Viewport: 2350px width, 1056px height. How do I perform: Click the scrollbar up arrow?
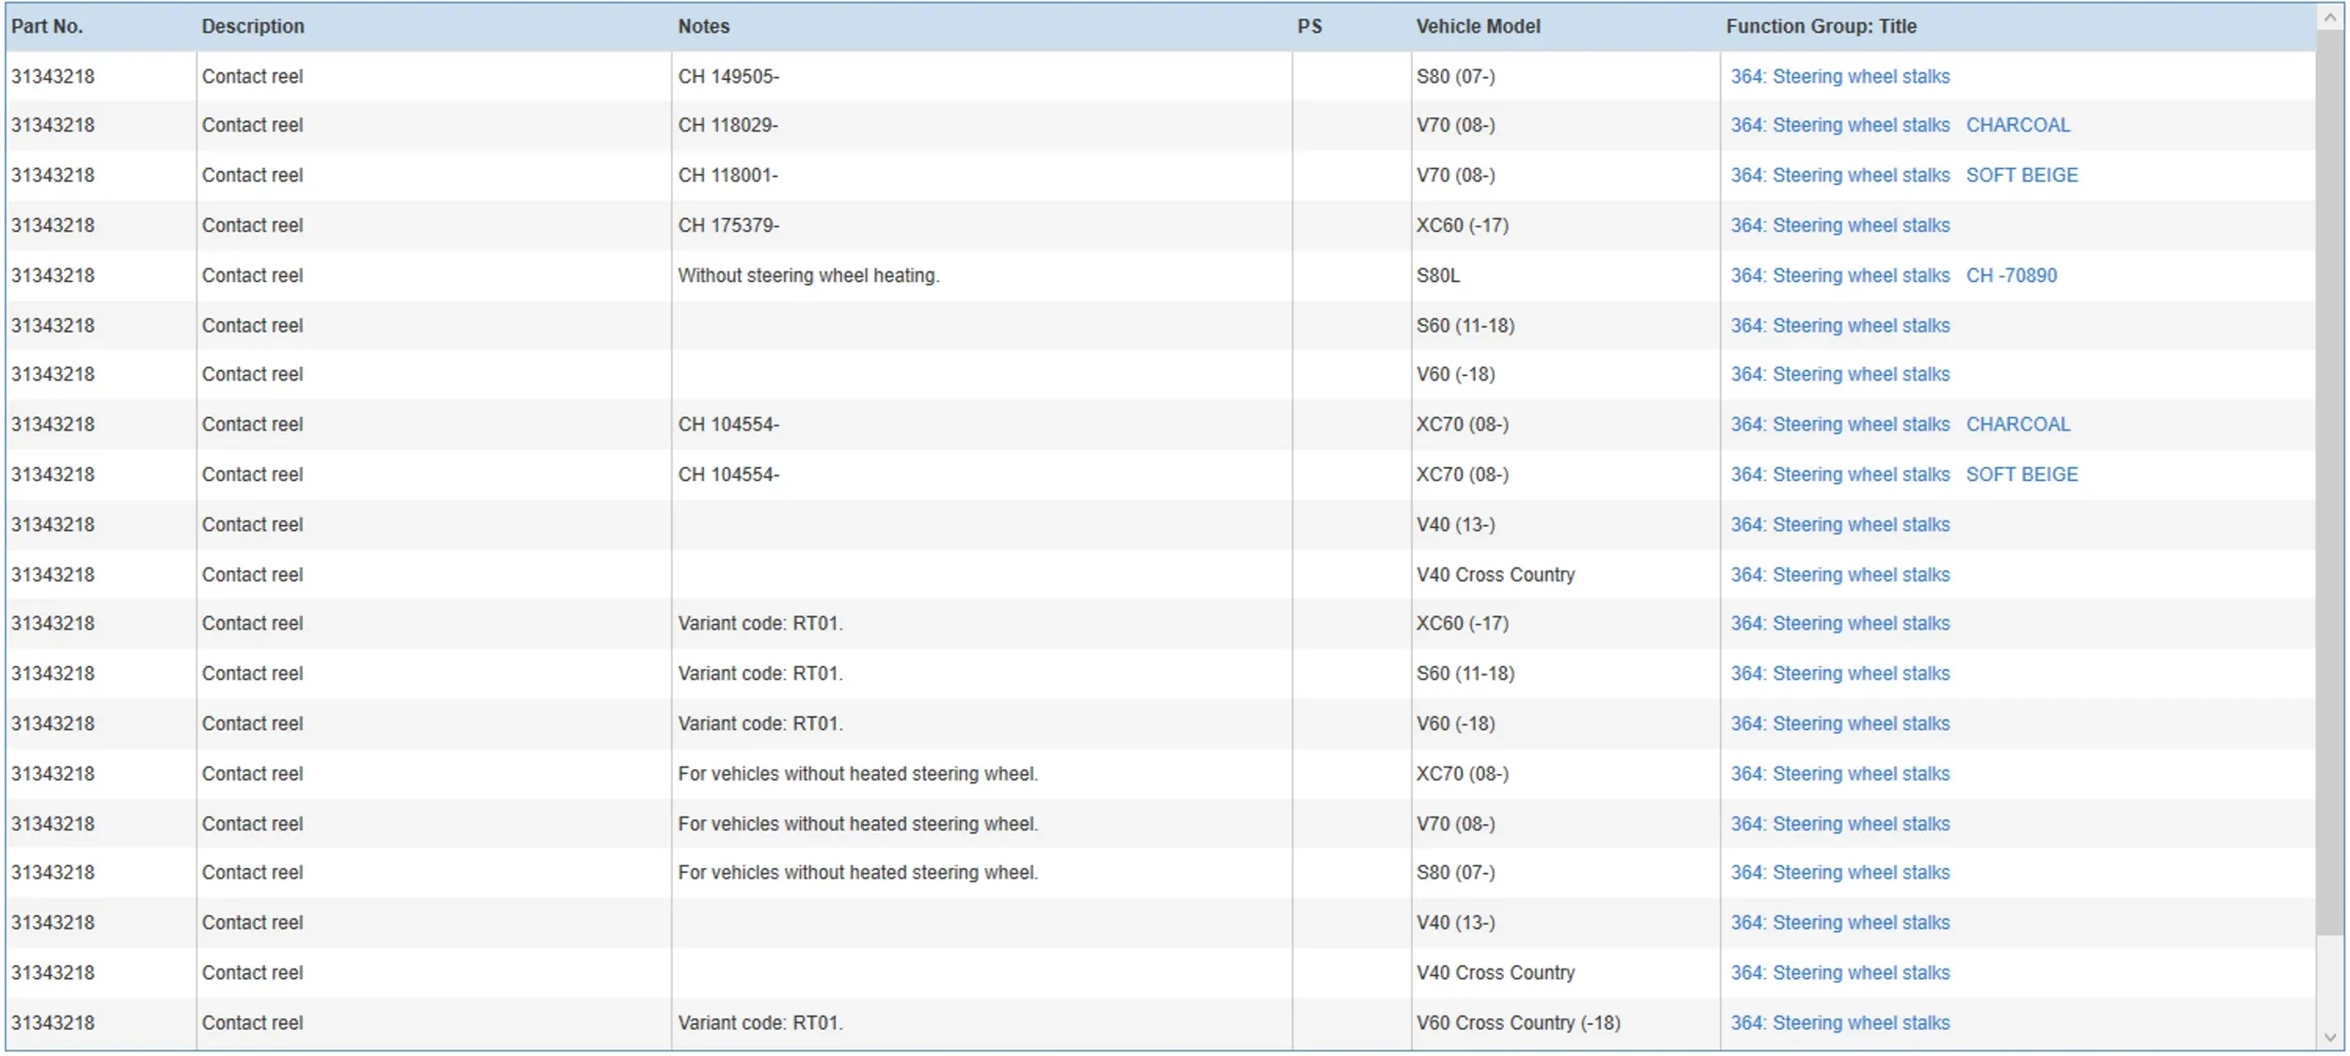pyautogui.click(x=2329, y=18)
